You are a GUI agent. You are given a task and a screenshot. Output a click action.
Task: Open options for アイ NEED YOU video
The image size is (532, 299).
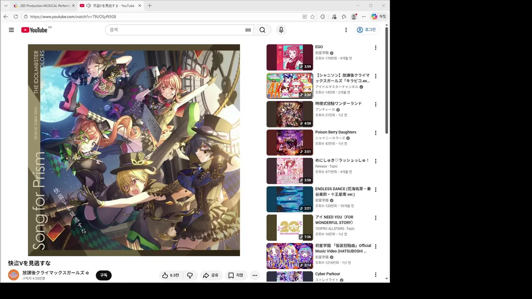point(375,218)
